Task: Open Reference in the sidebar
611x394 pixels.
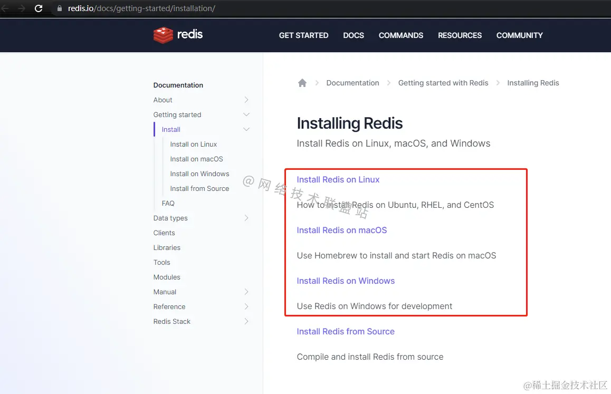Action: point(169,306)
